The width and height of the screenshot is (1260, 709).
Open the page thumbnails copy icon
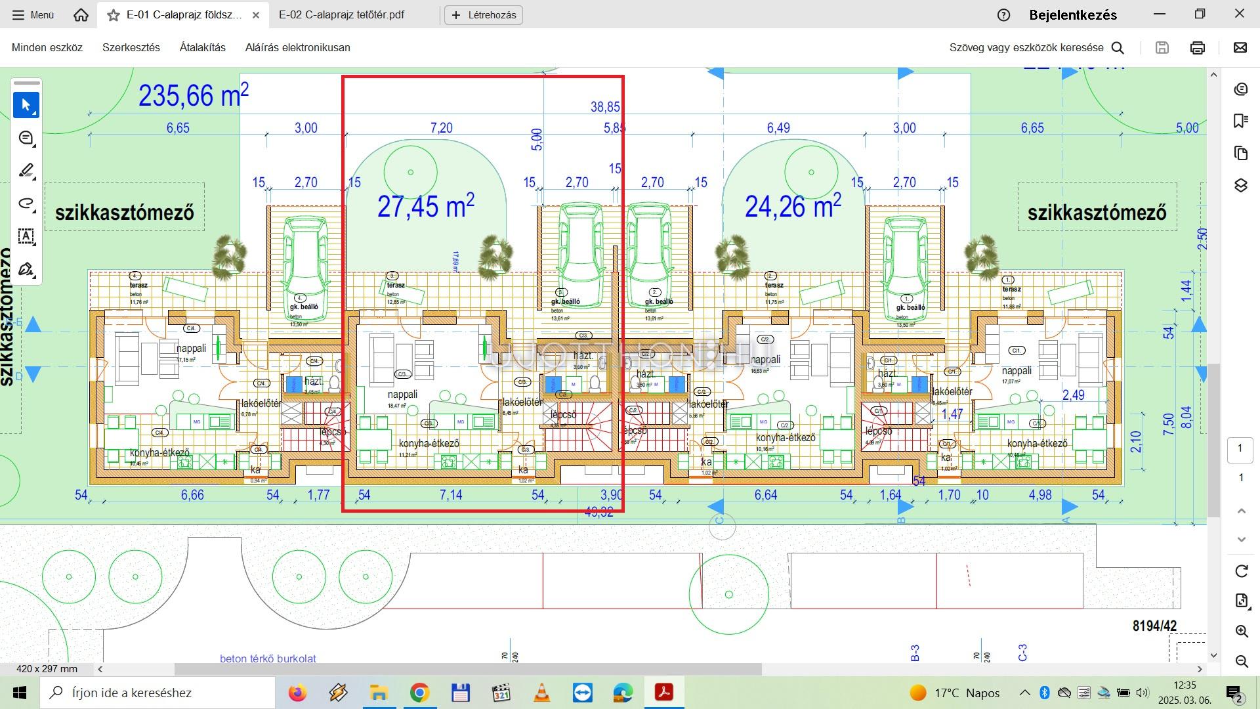tap(1240, 153)
